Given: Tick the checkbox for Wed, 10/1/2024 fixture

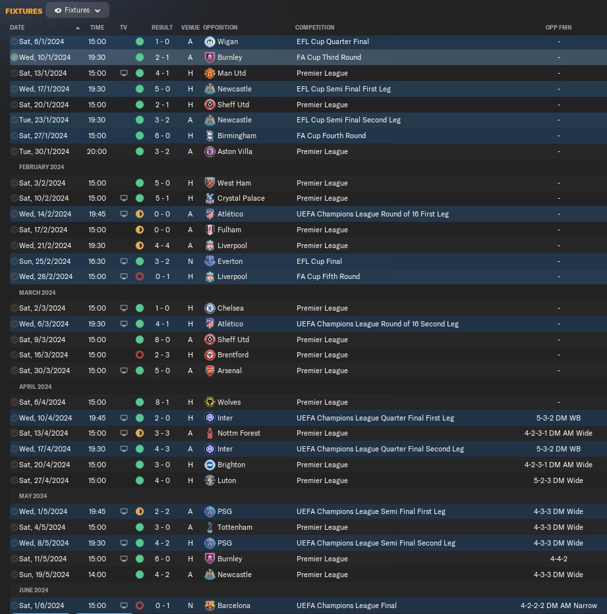Looking at the screenshot, I should click(x=14, y=57).
